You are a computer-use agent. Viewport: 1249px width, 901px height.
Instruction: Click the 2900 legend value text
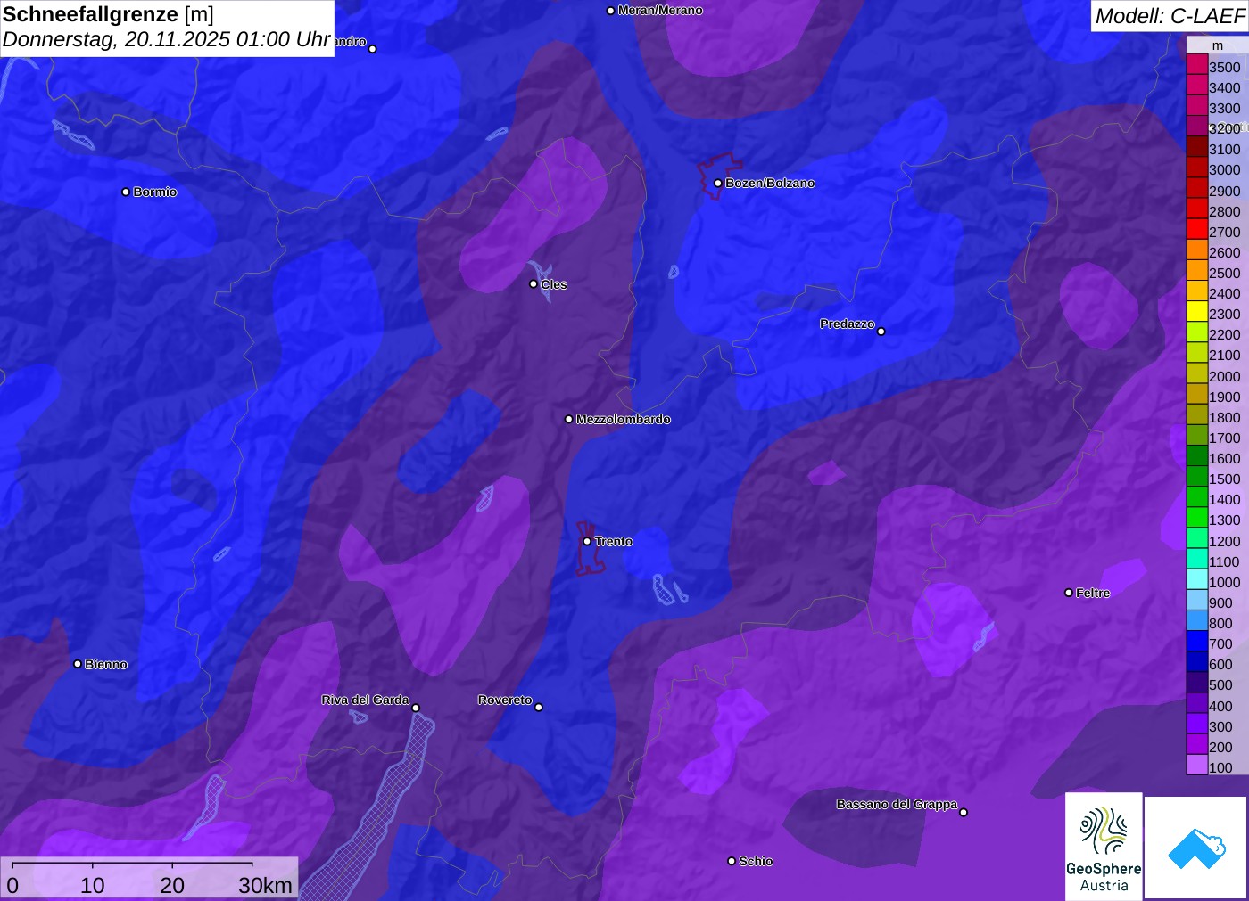[1225, 191]
